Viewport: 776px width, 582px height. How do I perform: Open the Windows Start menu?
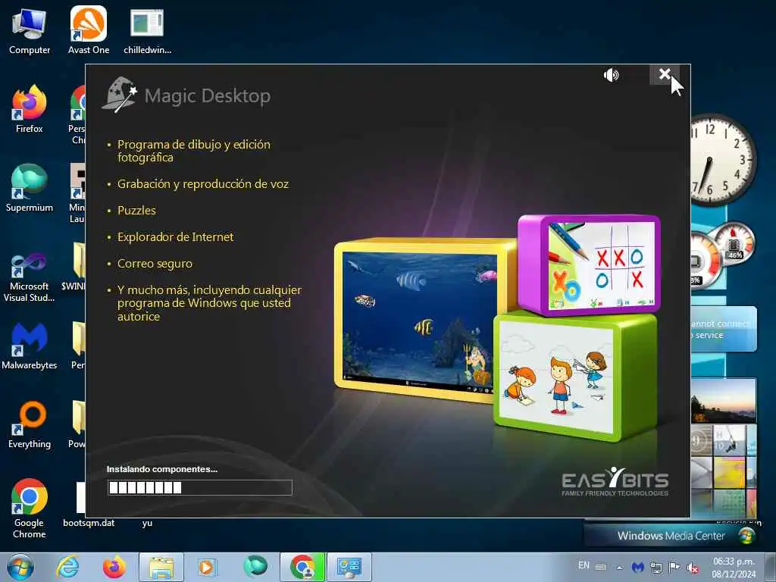20,567
